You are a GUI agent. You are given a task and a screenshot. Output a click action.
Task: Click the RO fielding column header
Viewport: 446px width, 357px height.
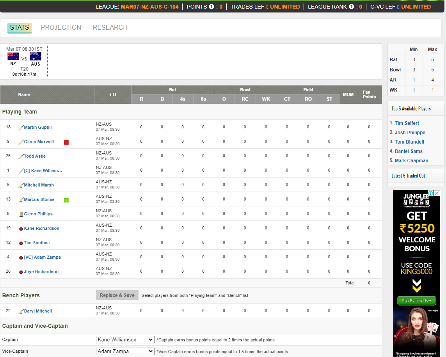(x=308, y=99)
